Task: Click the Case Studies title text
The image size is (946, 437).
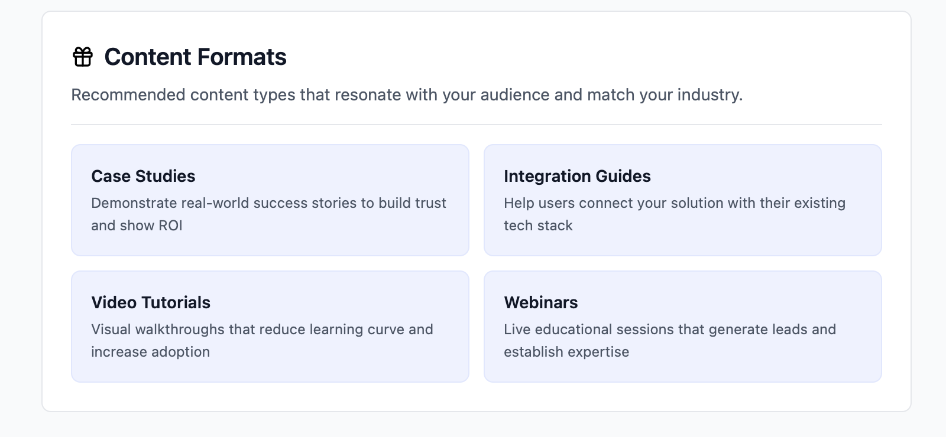Action: pos(143,176)
